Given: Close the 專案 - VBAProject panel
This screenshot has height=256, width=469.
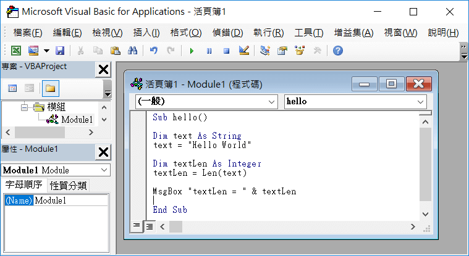Looking at the screenshot, I should pos(103,70).
